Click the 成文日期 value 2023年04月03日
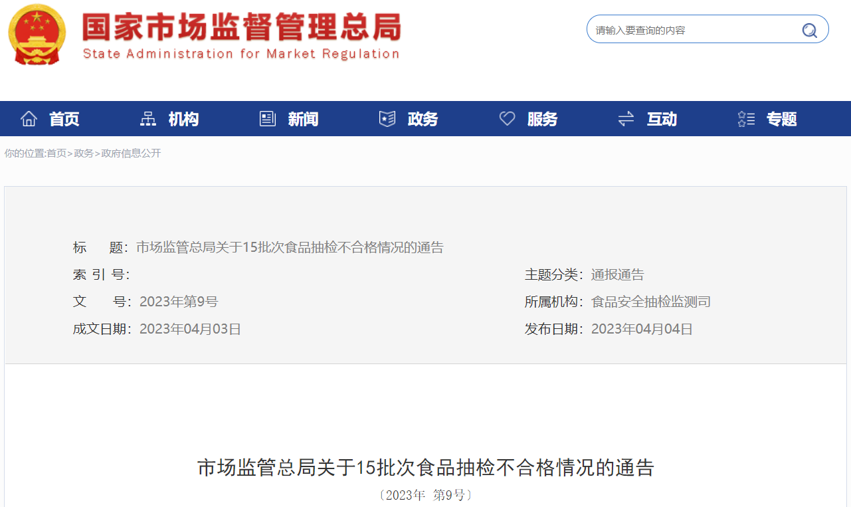851x507 pixels. click(x=190, y=329)
